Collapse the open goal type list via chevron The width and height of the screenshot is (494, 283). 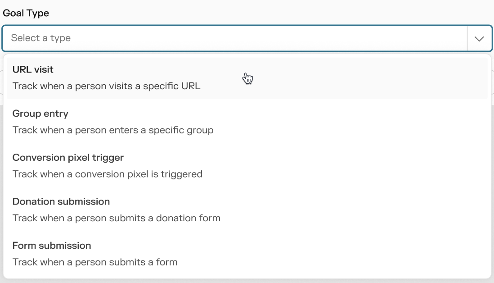click(479, 39)
